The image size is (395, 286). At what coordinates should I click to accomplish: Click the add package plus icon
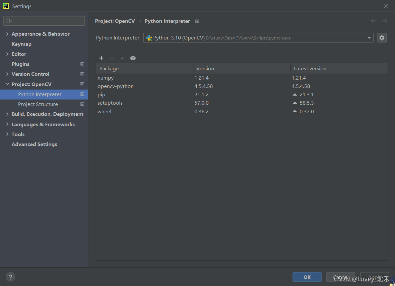tap(101, 58)
